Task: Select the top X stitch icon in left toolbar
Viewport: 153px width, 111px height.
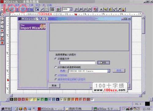Action: (2, 14)
